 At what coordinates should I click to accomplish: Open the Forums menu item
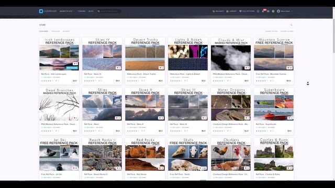82,11
